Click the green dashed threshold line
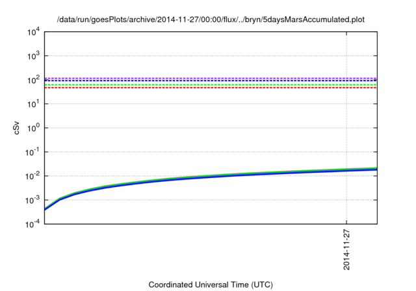Viewport: 416px width, 291px height. (211, 84)
